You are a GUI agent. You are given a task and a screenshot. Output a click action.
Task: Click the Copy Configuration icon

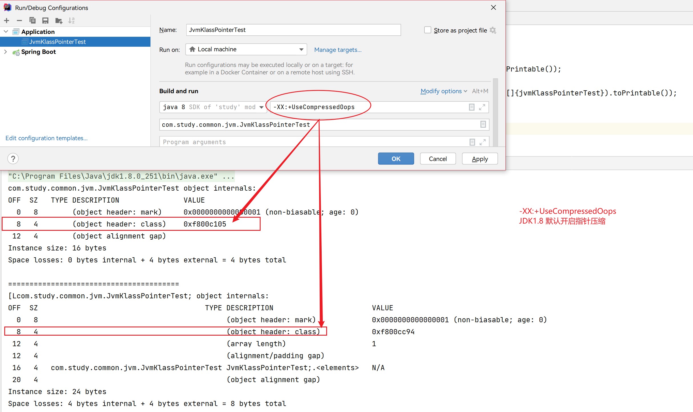[x=32, y=21]
